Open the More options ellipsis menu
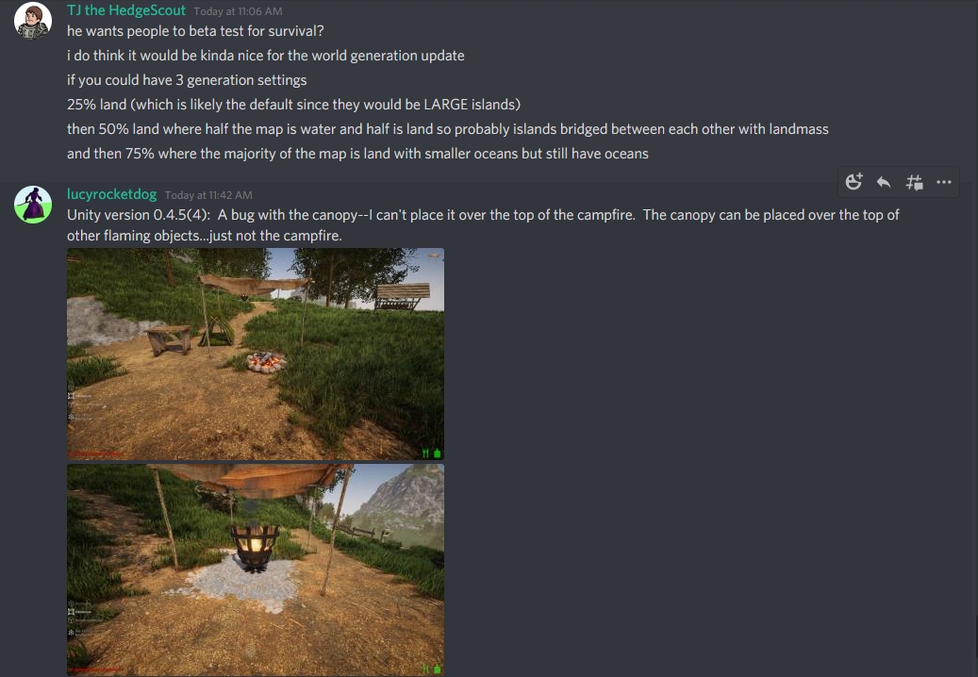The height and width of the screenshot is (677, 978). click(x=944, y=182)
